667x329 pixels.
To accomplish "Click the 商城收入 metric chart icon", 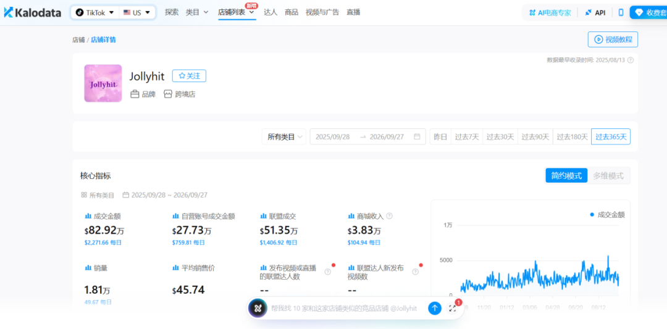I will click(351, 217).
